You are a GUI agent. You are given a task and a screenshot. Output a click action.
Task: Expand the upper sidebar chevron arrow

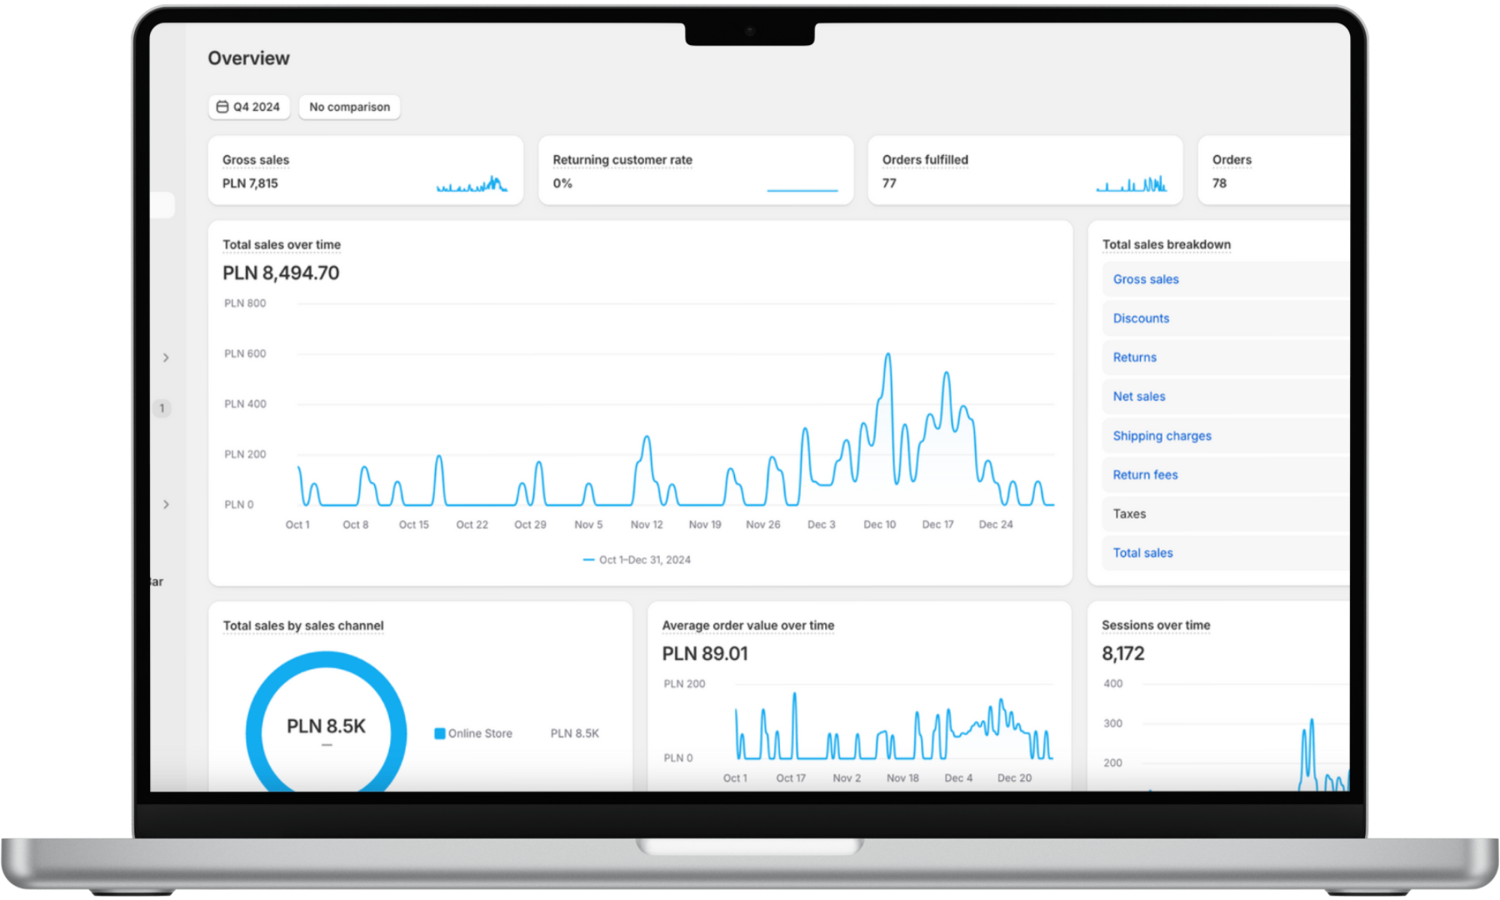[x=166, y=358]
